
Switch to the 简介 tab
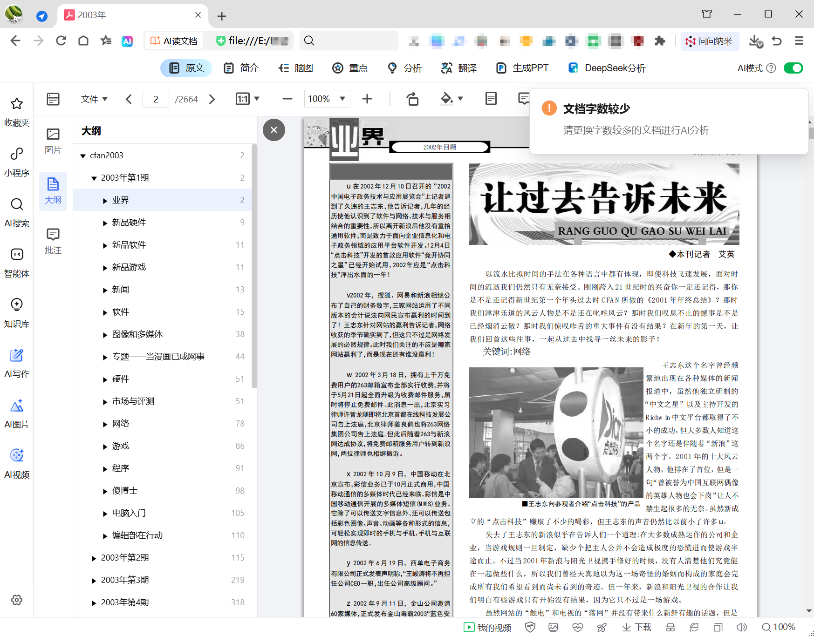pyautogui.click(x=240, y=68)
